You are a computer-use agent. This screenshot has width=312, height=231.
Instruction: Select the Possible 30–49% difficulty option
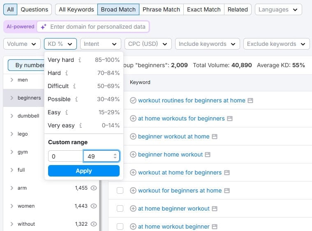click(x=83, y=99)
